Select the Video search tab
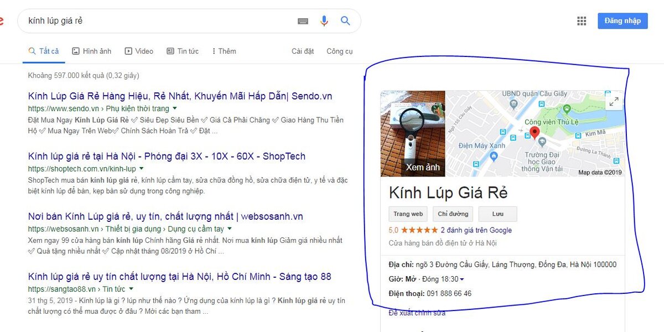This screenshot has width=664, height=332. coord(139,51)
